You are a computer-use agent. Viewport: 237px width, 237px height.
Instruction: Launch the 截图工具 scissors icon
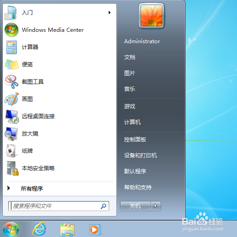coord(11,82)
